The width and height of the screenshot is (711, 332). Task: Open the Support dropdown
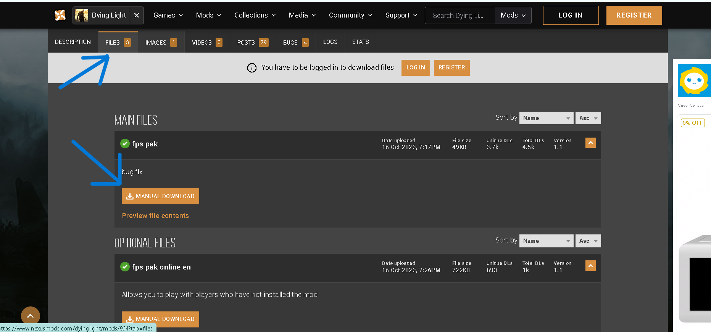(x=401, y=15)
